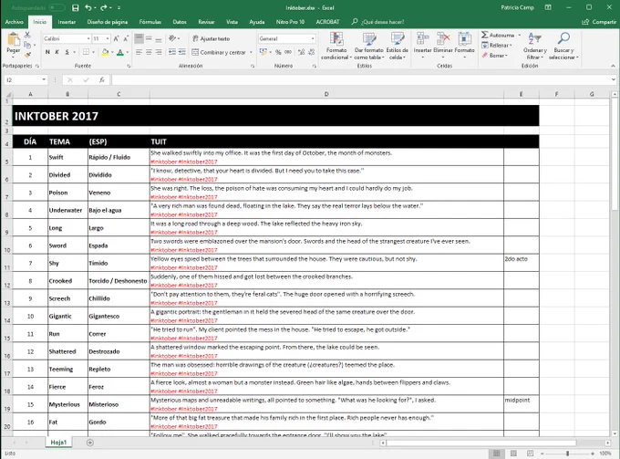Switch to the Diseño de página tab
620x459 pixels.
(x=108, y=22)
